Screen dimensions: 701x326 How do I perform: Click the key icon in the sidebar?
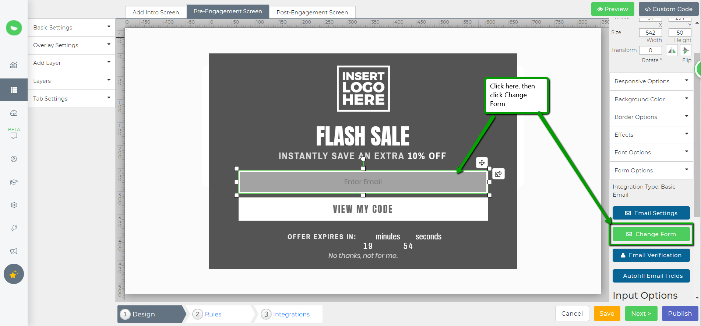coord(14,228)
